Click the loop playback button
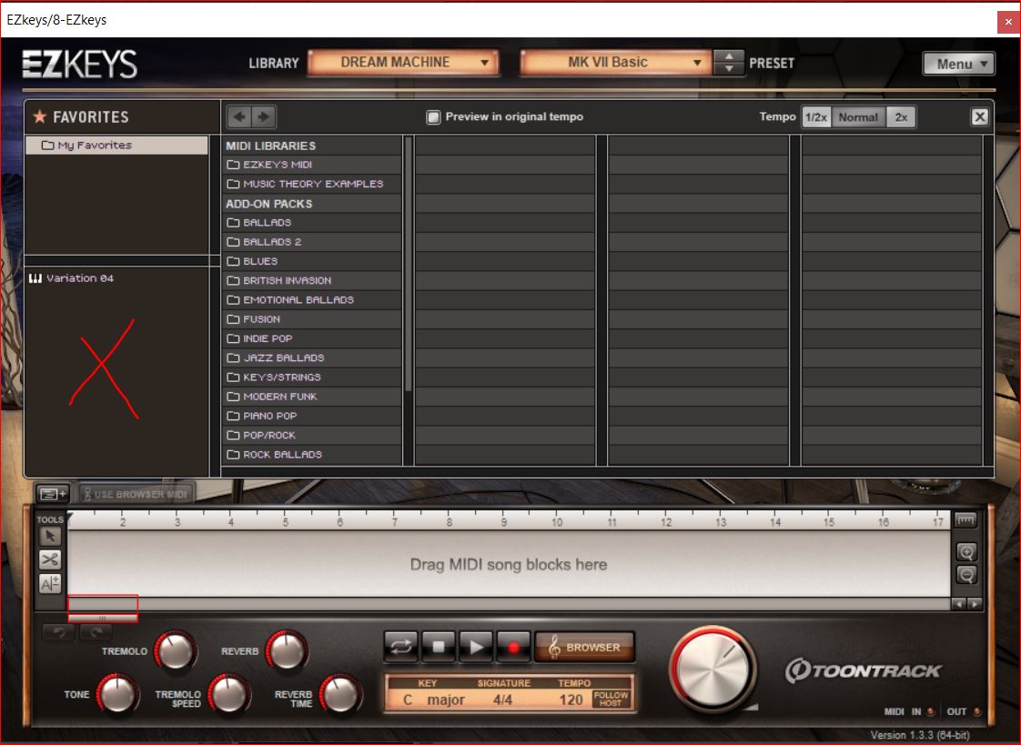Screen dimensions: 1021x745 pyautogui.click(x=401, y=647)
